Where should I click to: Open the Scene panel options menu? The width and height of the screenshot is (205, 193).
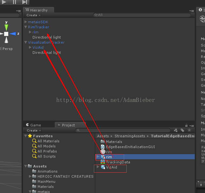[x=18, y=11]
